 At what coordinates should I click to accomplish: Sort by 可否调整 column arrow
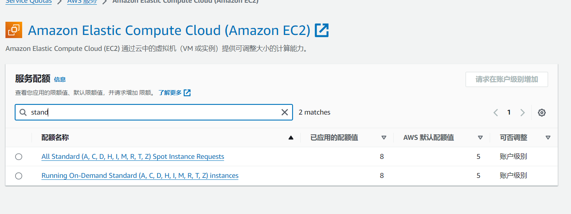(x=548, y=138)
